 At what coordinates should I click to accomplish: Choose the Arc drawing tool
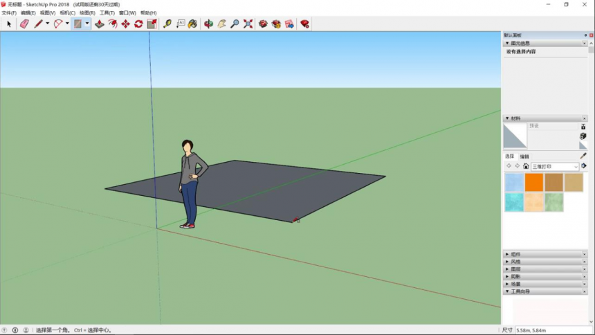click(x=58, y=24)
